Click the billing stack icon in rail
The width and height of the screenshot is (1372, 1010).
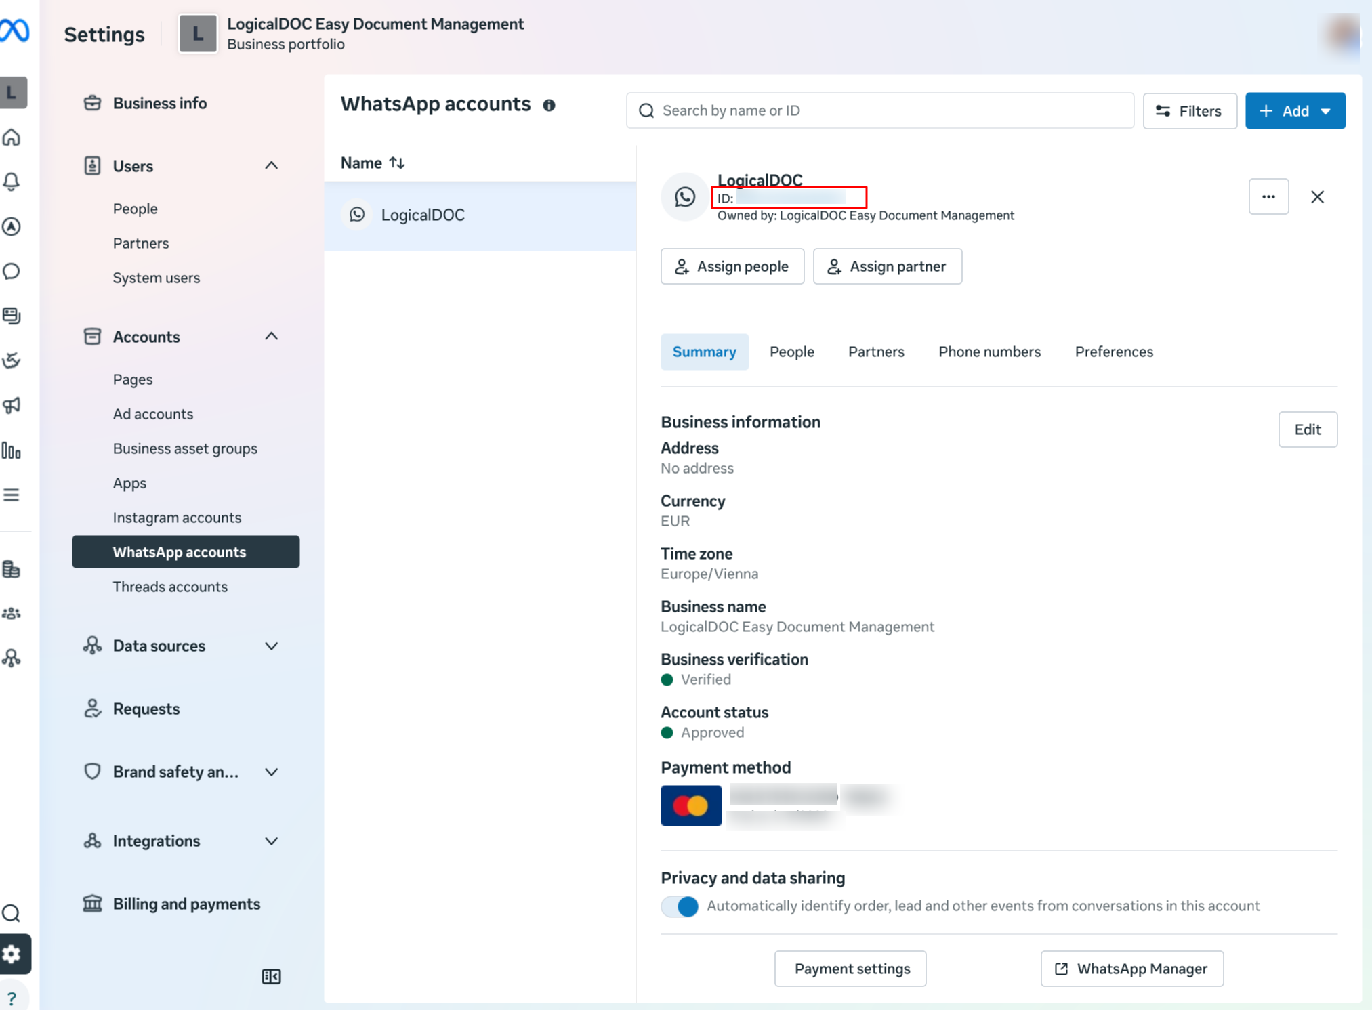pyautogui.click(x=12, y=570)
